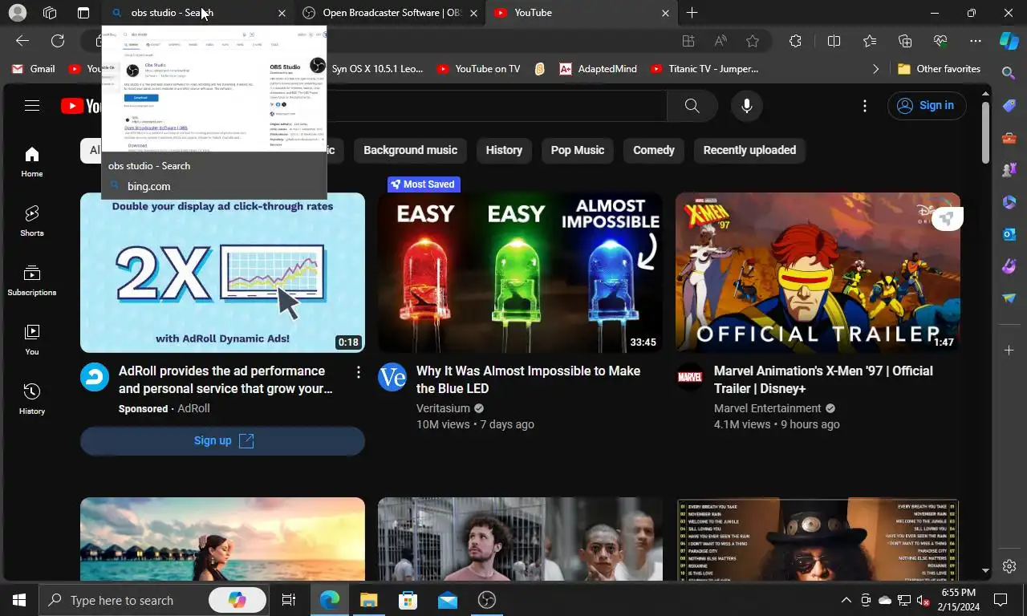Start voice search with microphone icon
Image resolution: width=1027 pixels, height=616 pixels.
[x=747, y=106]
